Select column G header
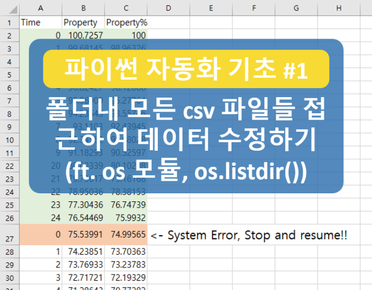 pos(296,8)
